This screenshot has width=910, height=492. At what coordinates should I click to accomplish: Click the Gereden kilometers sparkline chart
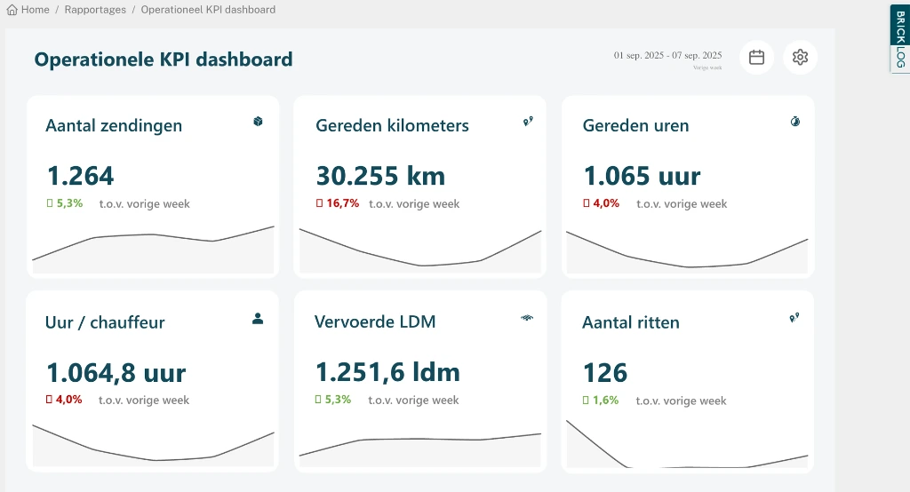pos(420,252)
